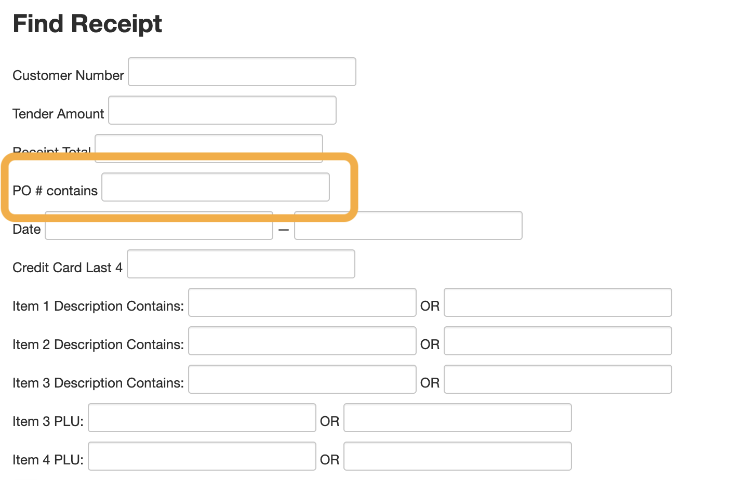This screenshot has height=480, width=745.
Task: Click the Customer Number input field
Action: coord(242,72)
